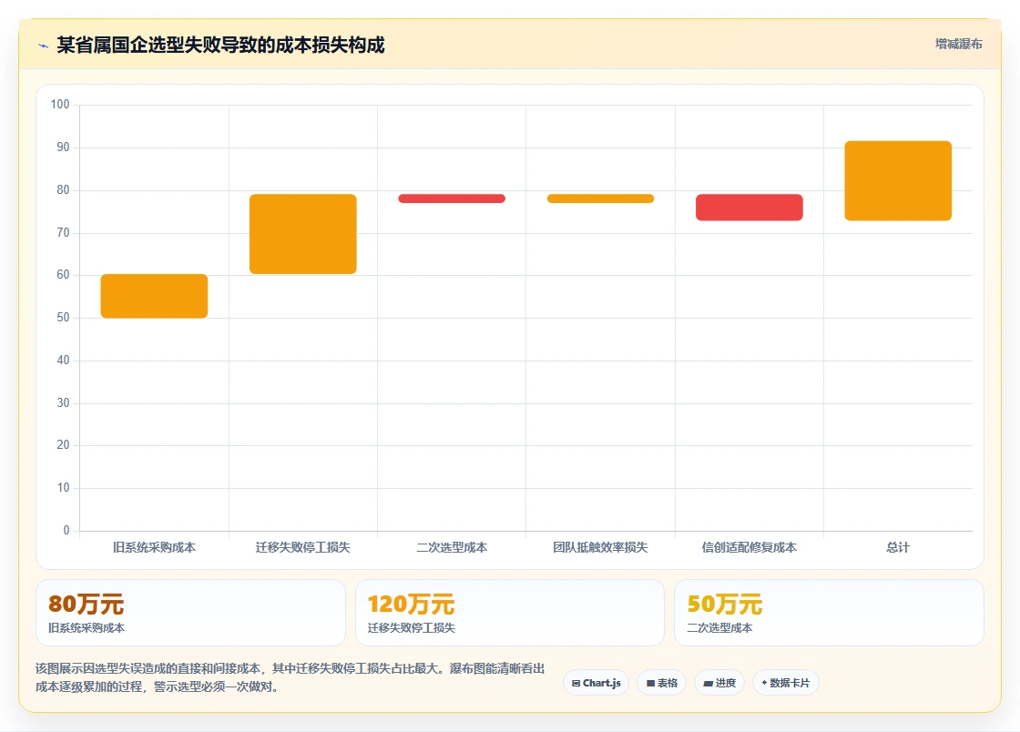This screenshot has width=1020, height=732.
Task: Click the 120万元 data card
Action: tap(510, 613)
